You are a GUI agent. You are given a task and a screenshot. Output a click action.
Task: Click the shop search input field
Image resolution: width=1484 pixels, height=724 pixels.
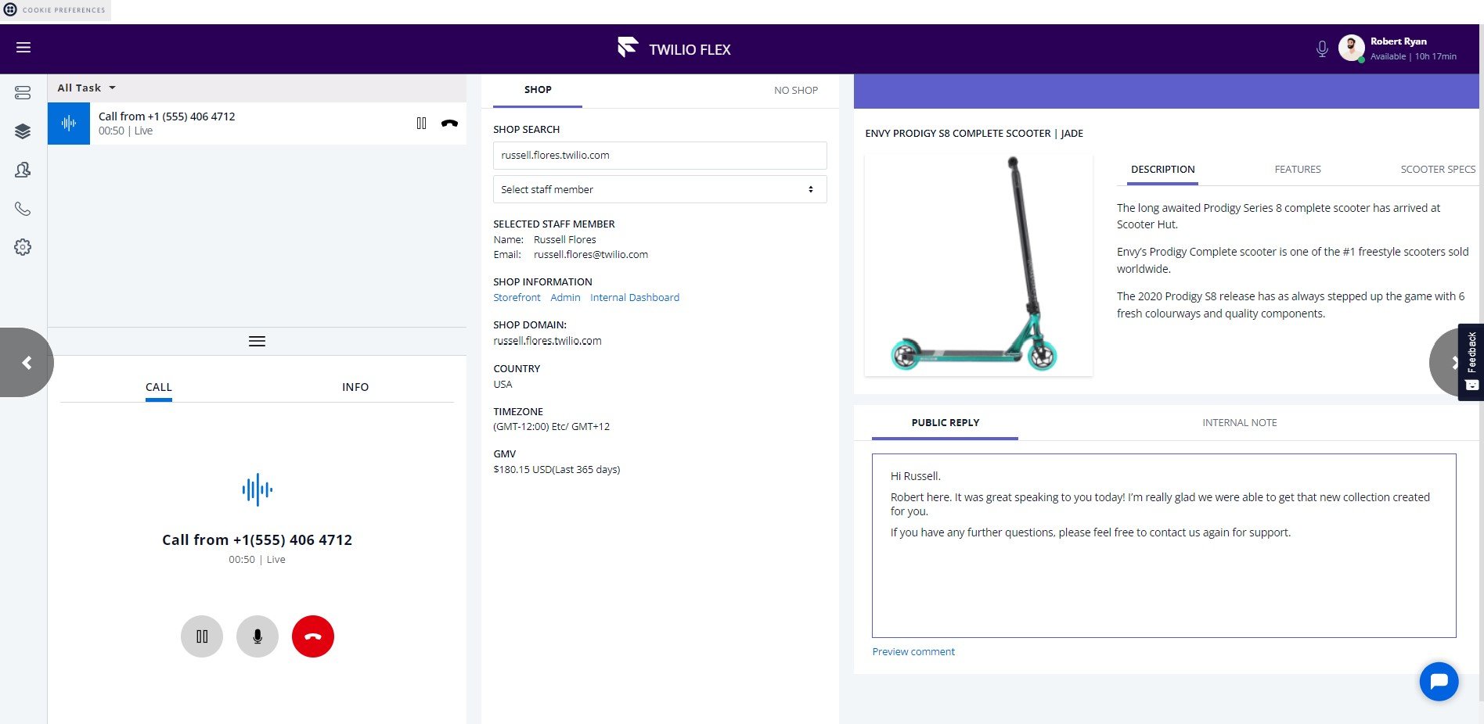tap(660, 156)
